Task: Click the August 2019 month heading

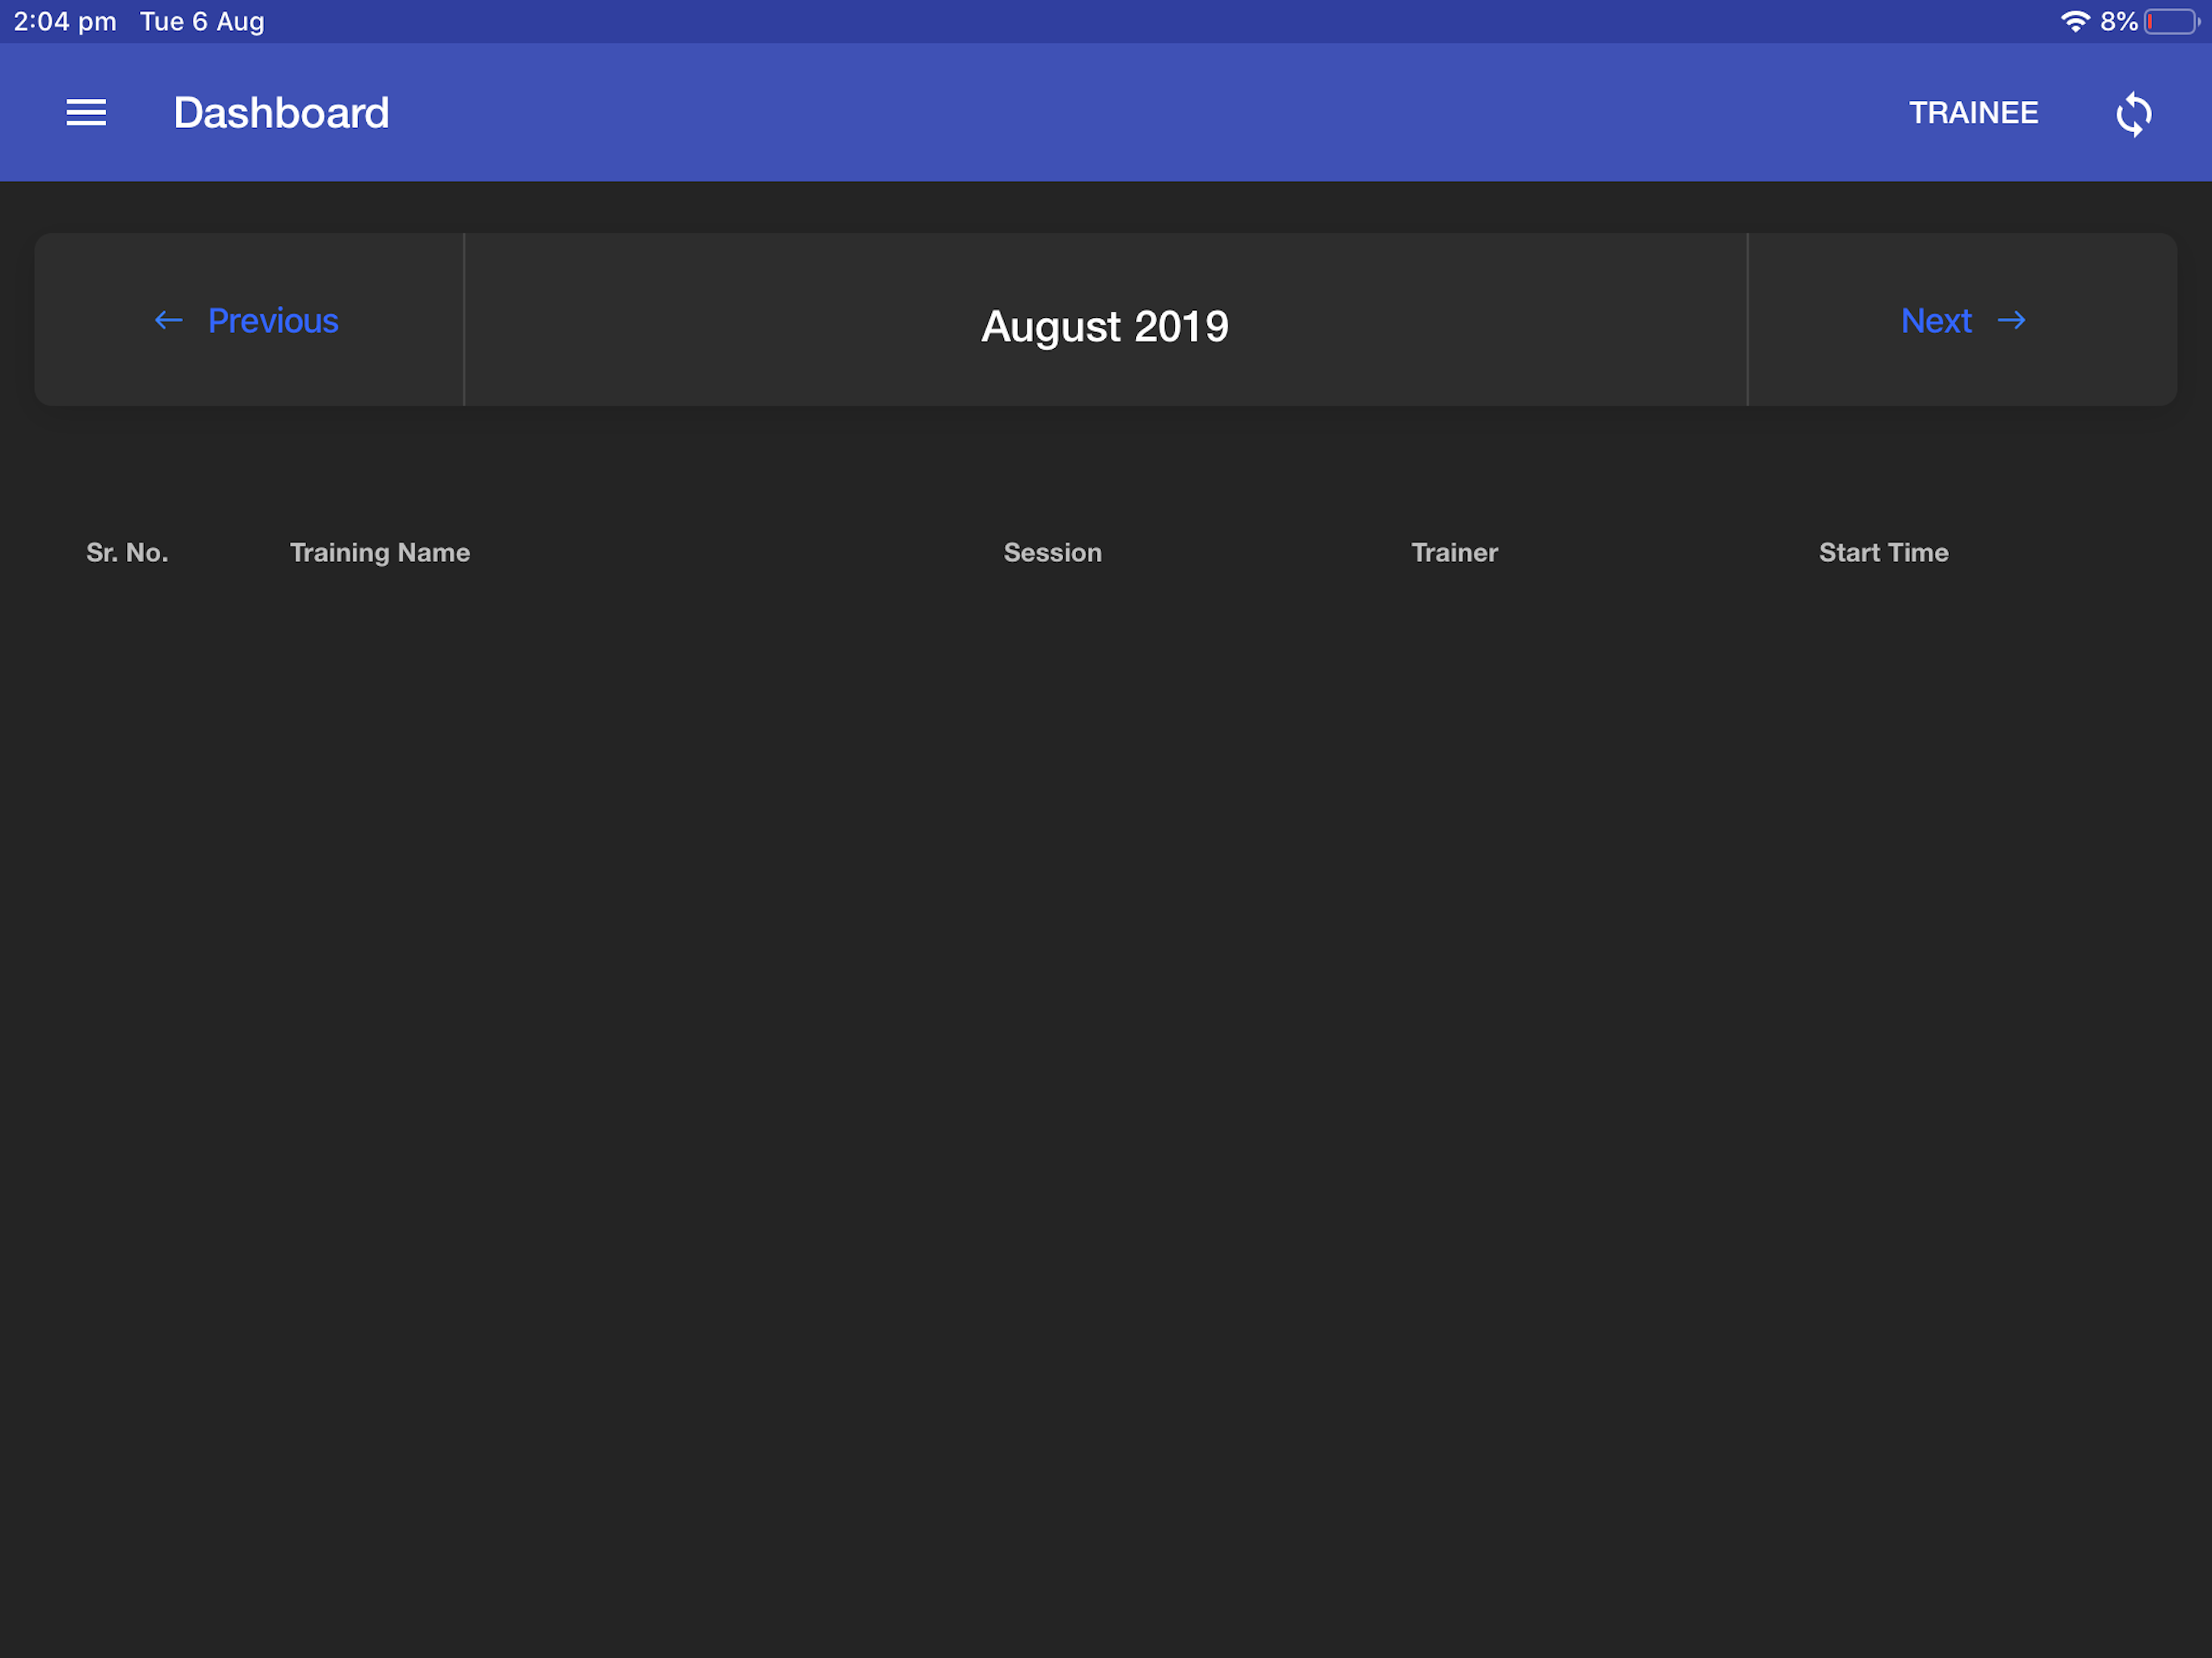Action: [x=1105, y=327]
